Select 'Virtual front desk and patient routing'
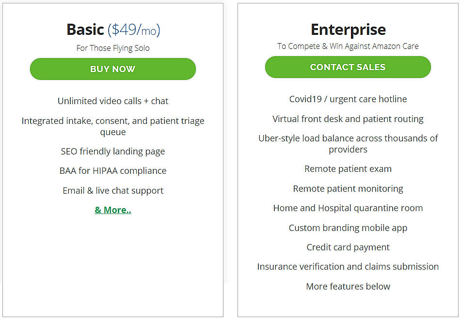The image size is (461, 321). coord(348,119)
